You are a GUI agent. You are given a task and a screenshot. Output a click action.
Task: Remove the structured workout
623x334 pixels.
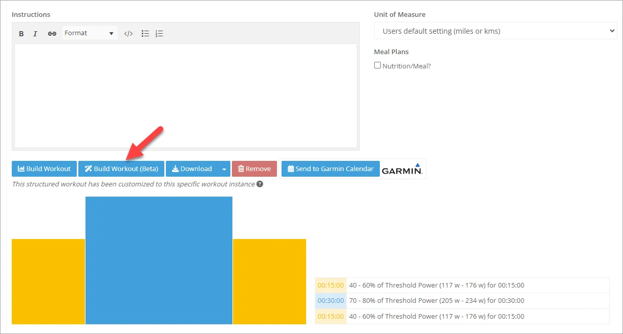pos(254,169)
